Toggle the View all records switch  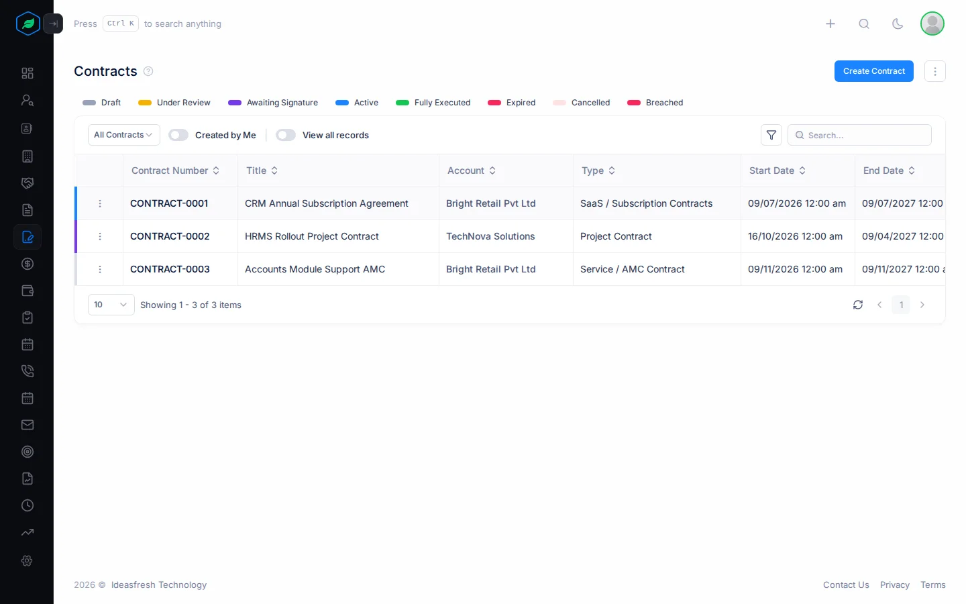point(286,135)
